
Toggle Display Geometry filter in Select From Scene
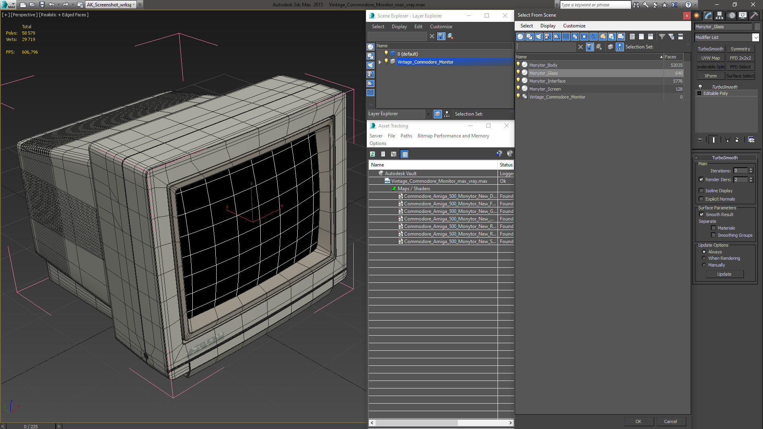(520, 37)
